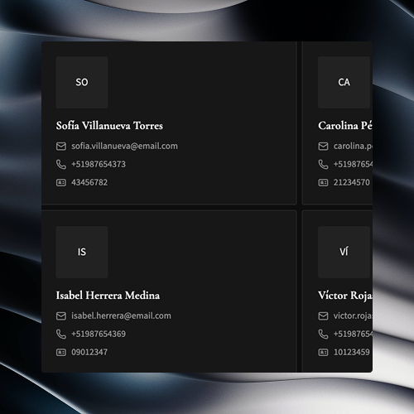Screen dimensions: 414x414
Task: Select the VÍ avatar for Víctor
Action: [344, 252]
